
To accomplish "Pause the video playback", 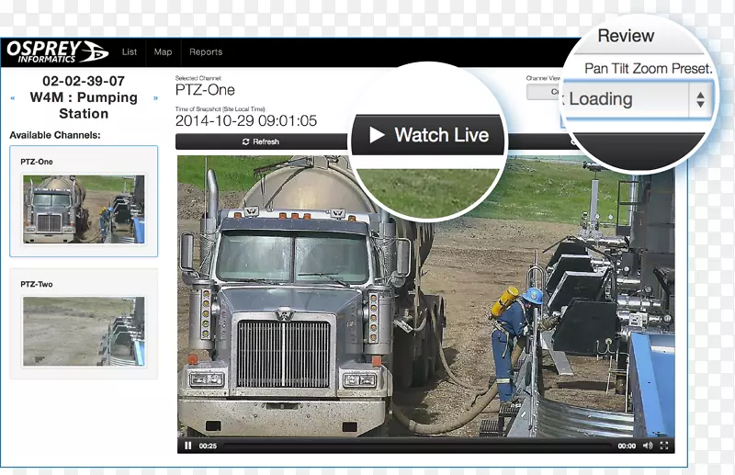I will coord(188,446).
